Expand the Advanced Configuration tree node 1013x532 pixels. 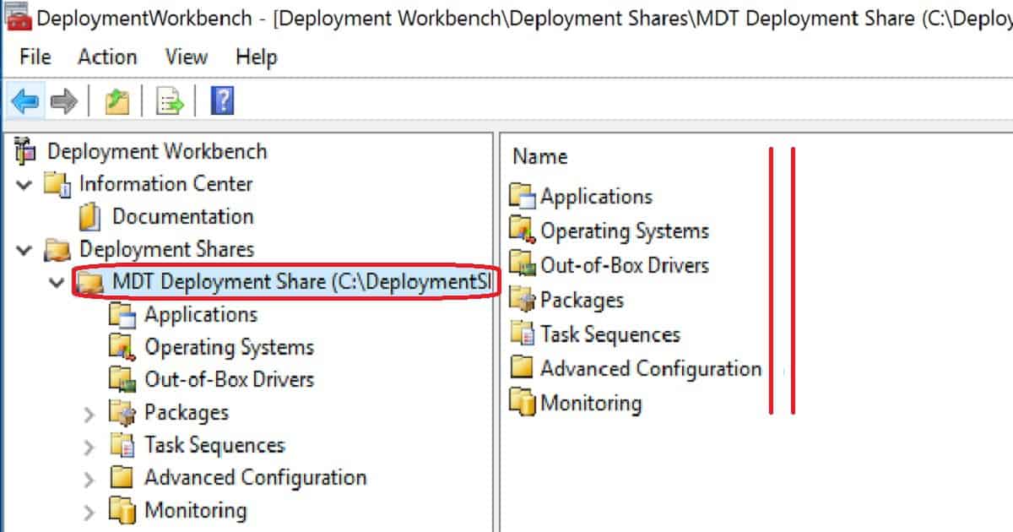89,479
